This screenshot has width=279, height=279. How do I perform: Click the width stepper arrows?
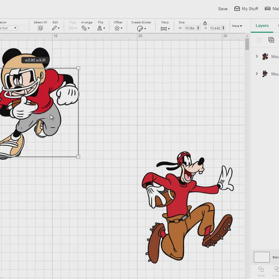pyautogui.click(x=198, y=28)
